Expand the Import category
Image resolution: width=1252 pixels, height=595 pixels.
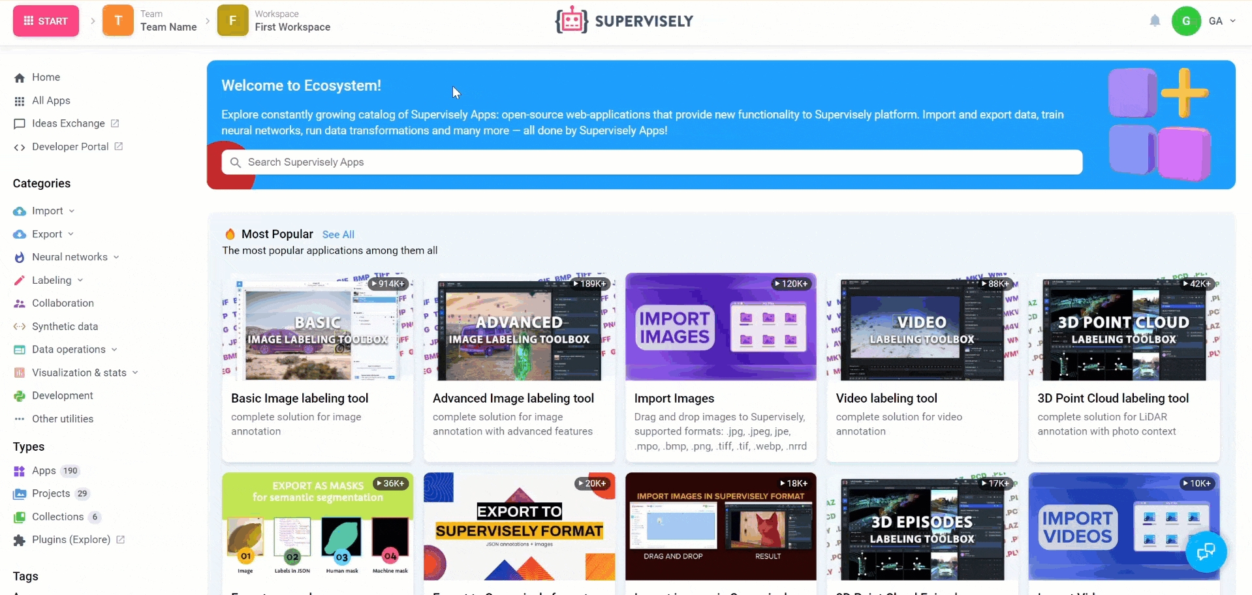[x=44, y=211]
